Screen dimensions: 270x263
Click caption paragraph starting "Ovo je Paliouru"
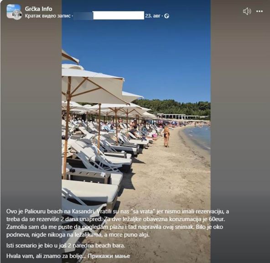118,223
